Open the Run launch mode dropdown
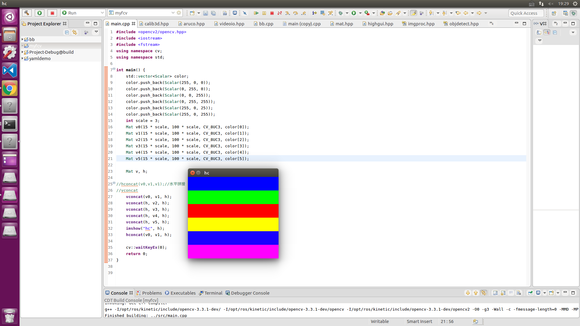Viewport: 580px width, 326px height. (x=102, y=13)
